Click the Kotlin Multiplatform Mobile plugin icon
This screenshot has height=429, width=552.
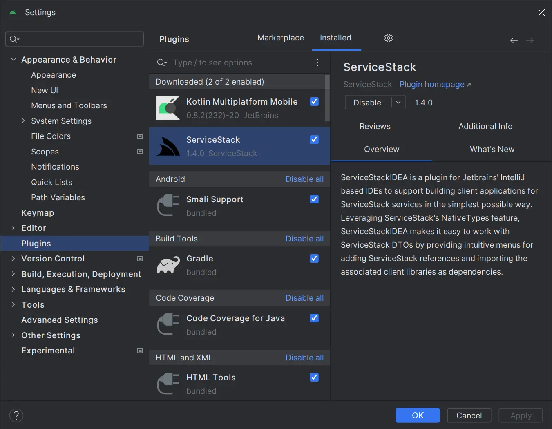tap(168, 108)
